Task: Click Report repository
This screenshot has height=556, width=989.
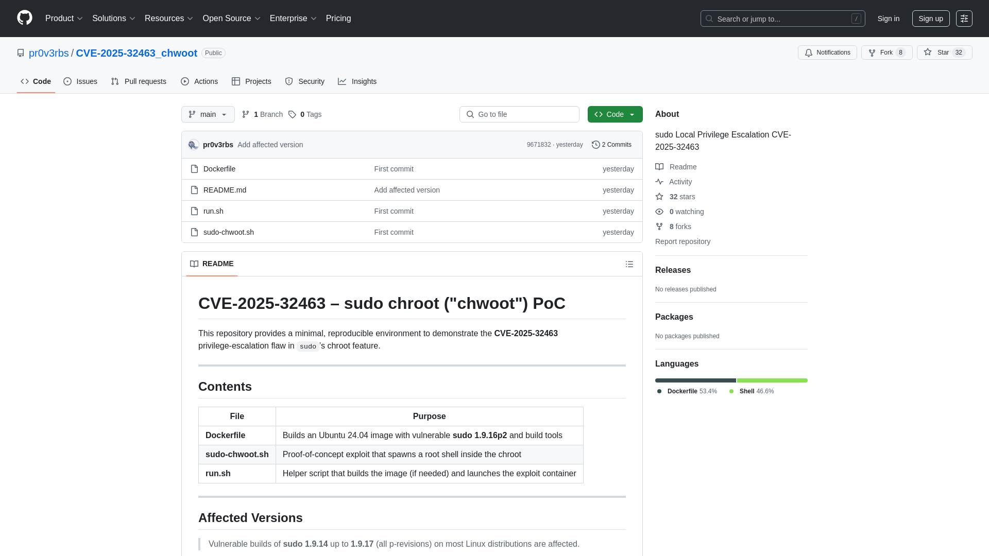Action: pos(683,241)
